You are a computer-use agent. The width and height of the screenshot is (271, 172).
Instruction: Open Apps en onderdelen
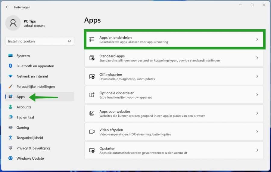[x=175, y=39]
